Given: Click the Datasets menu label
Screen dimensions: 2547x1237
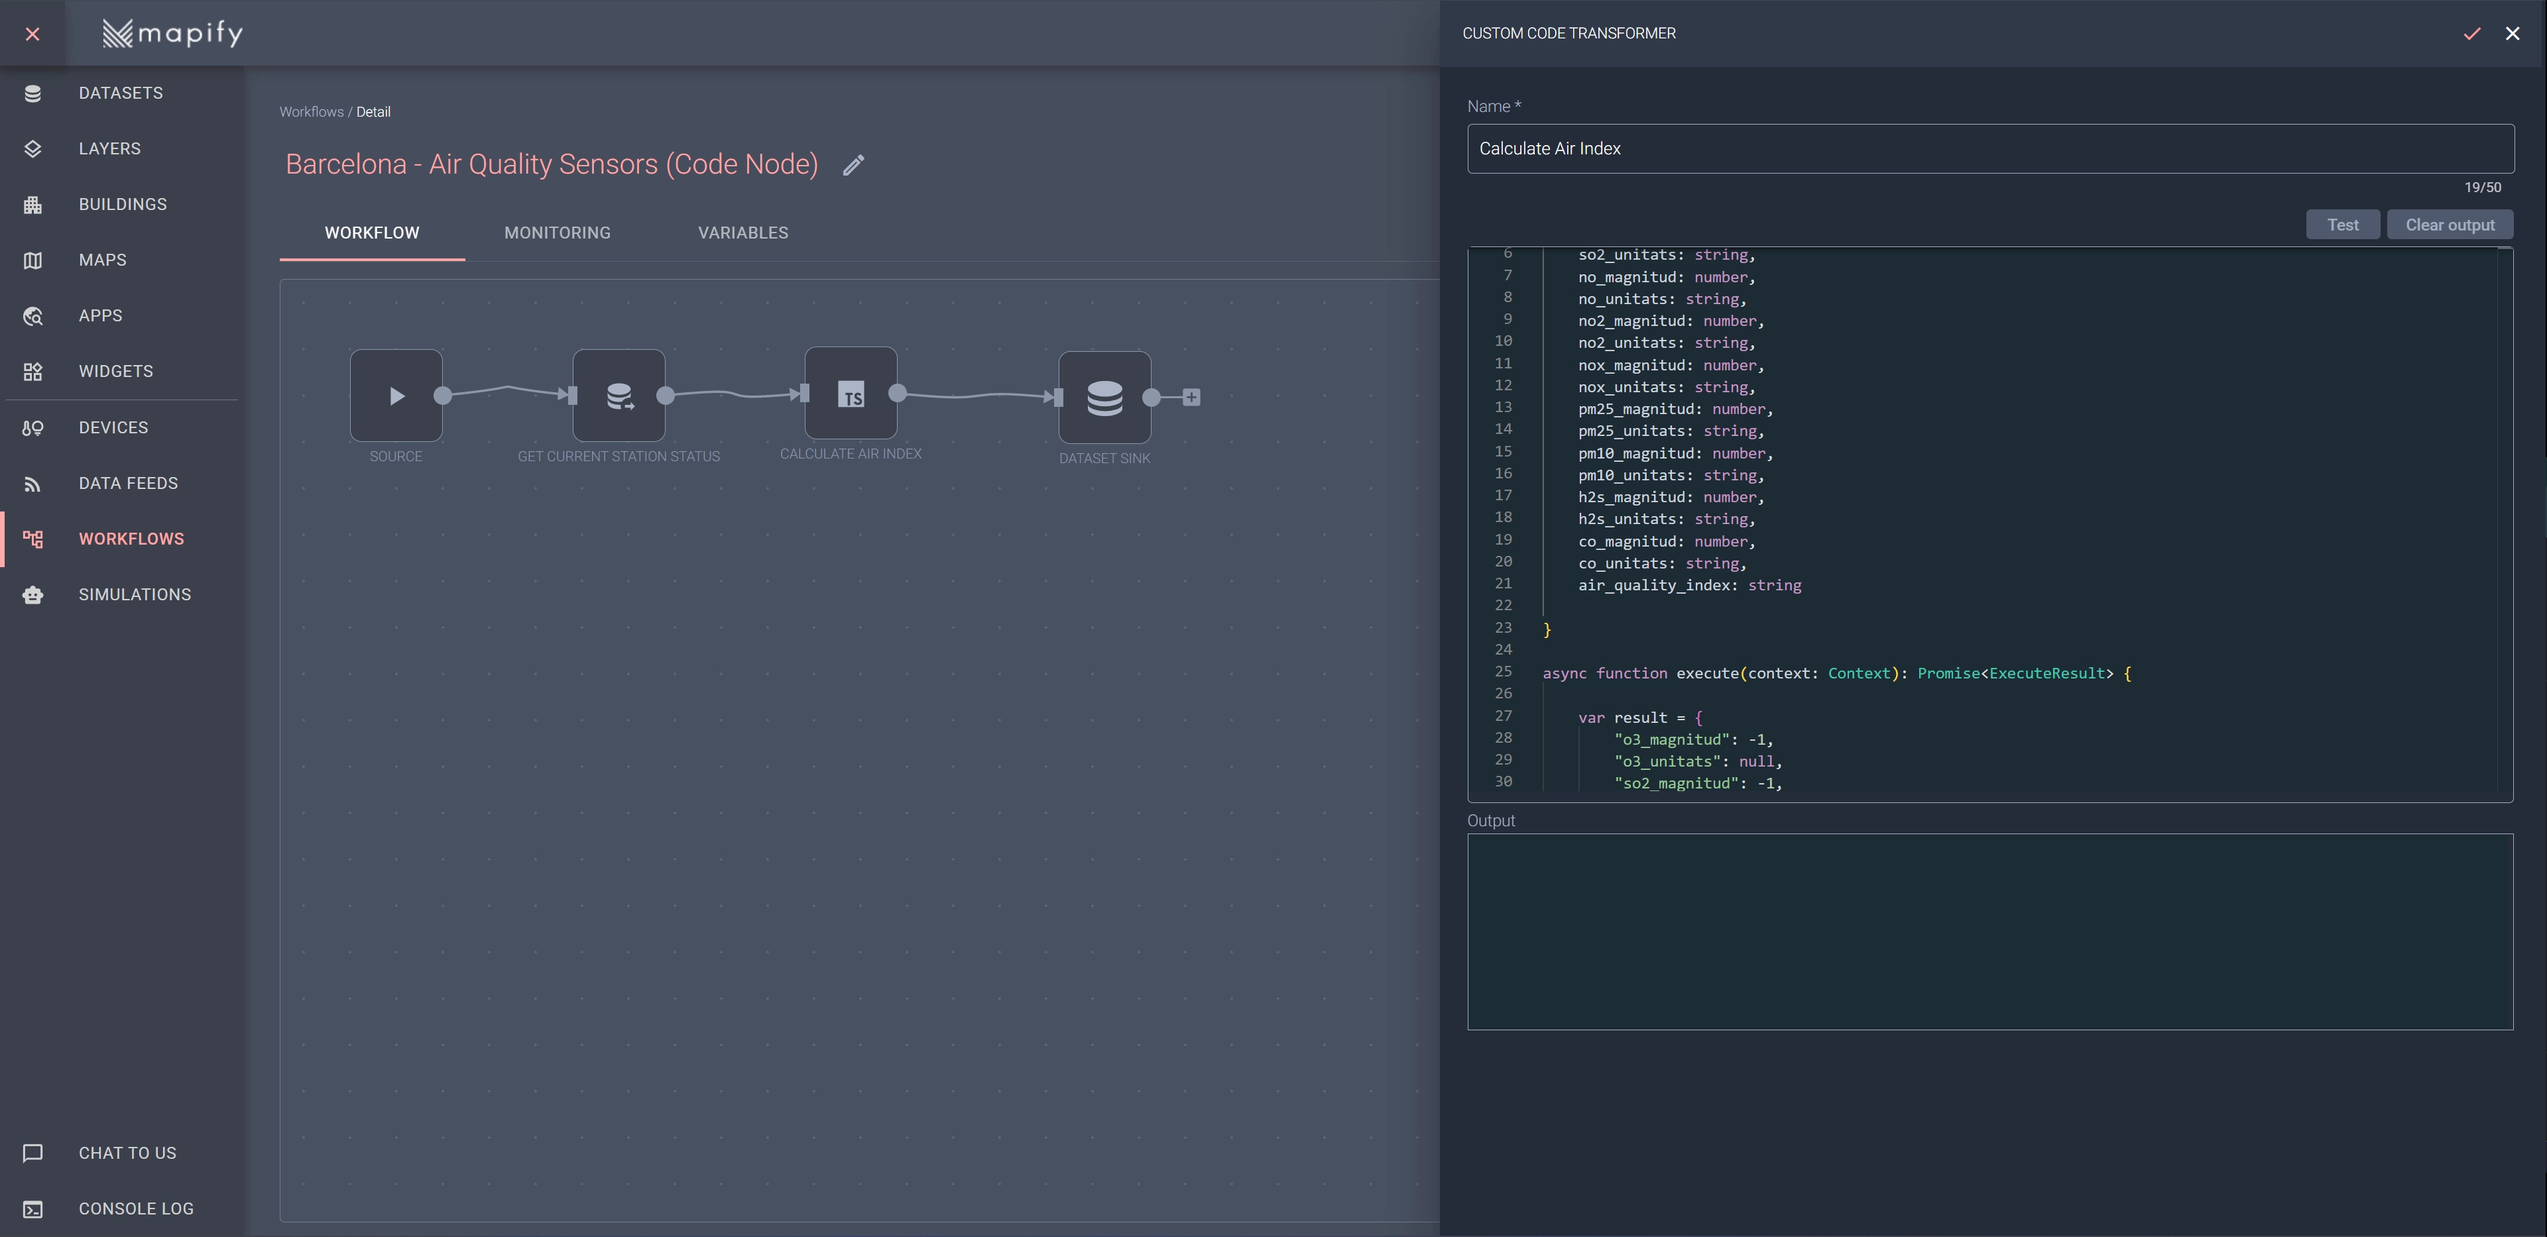Looking at the screenshot, I should (x=121, y=93).
